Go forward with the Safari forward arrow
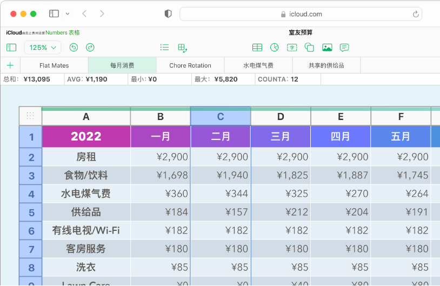This screenshot has height=286, width=440. [102, 14]
